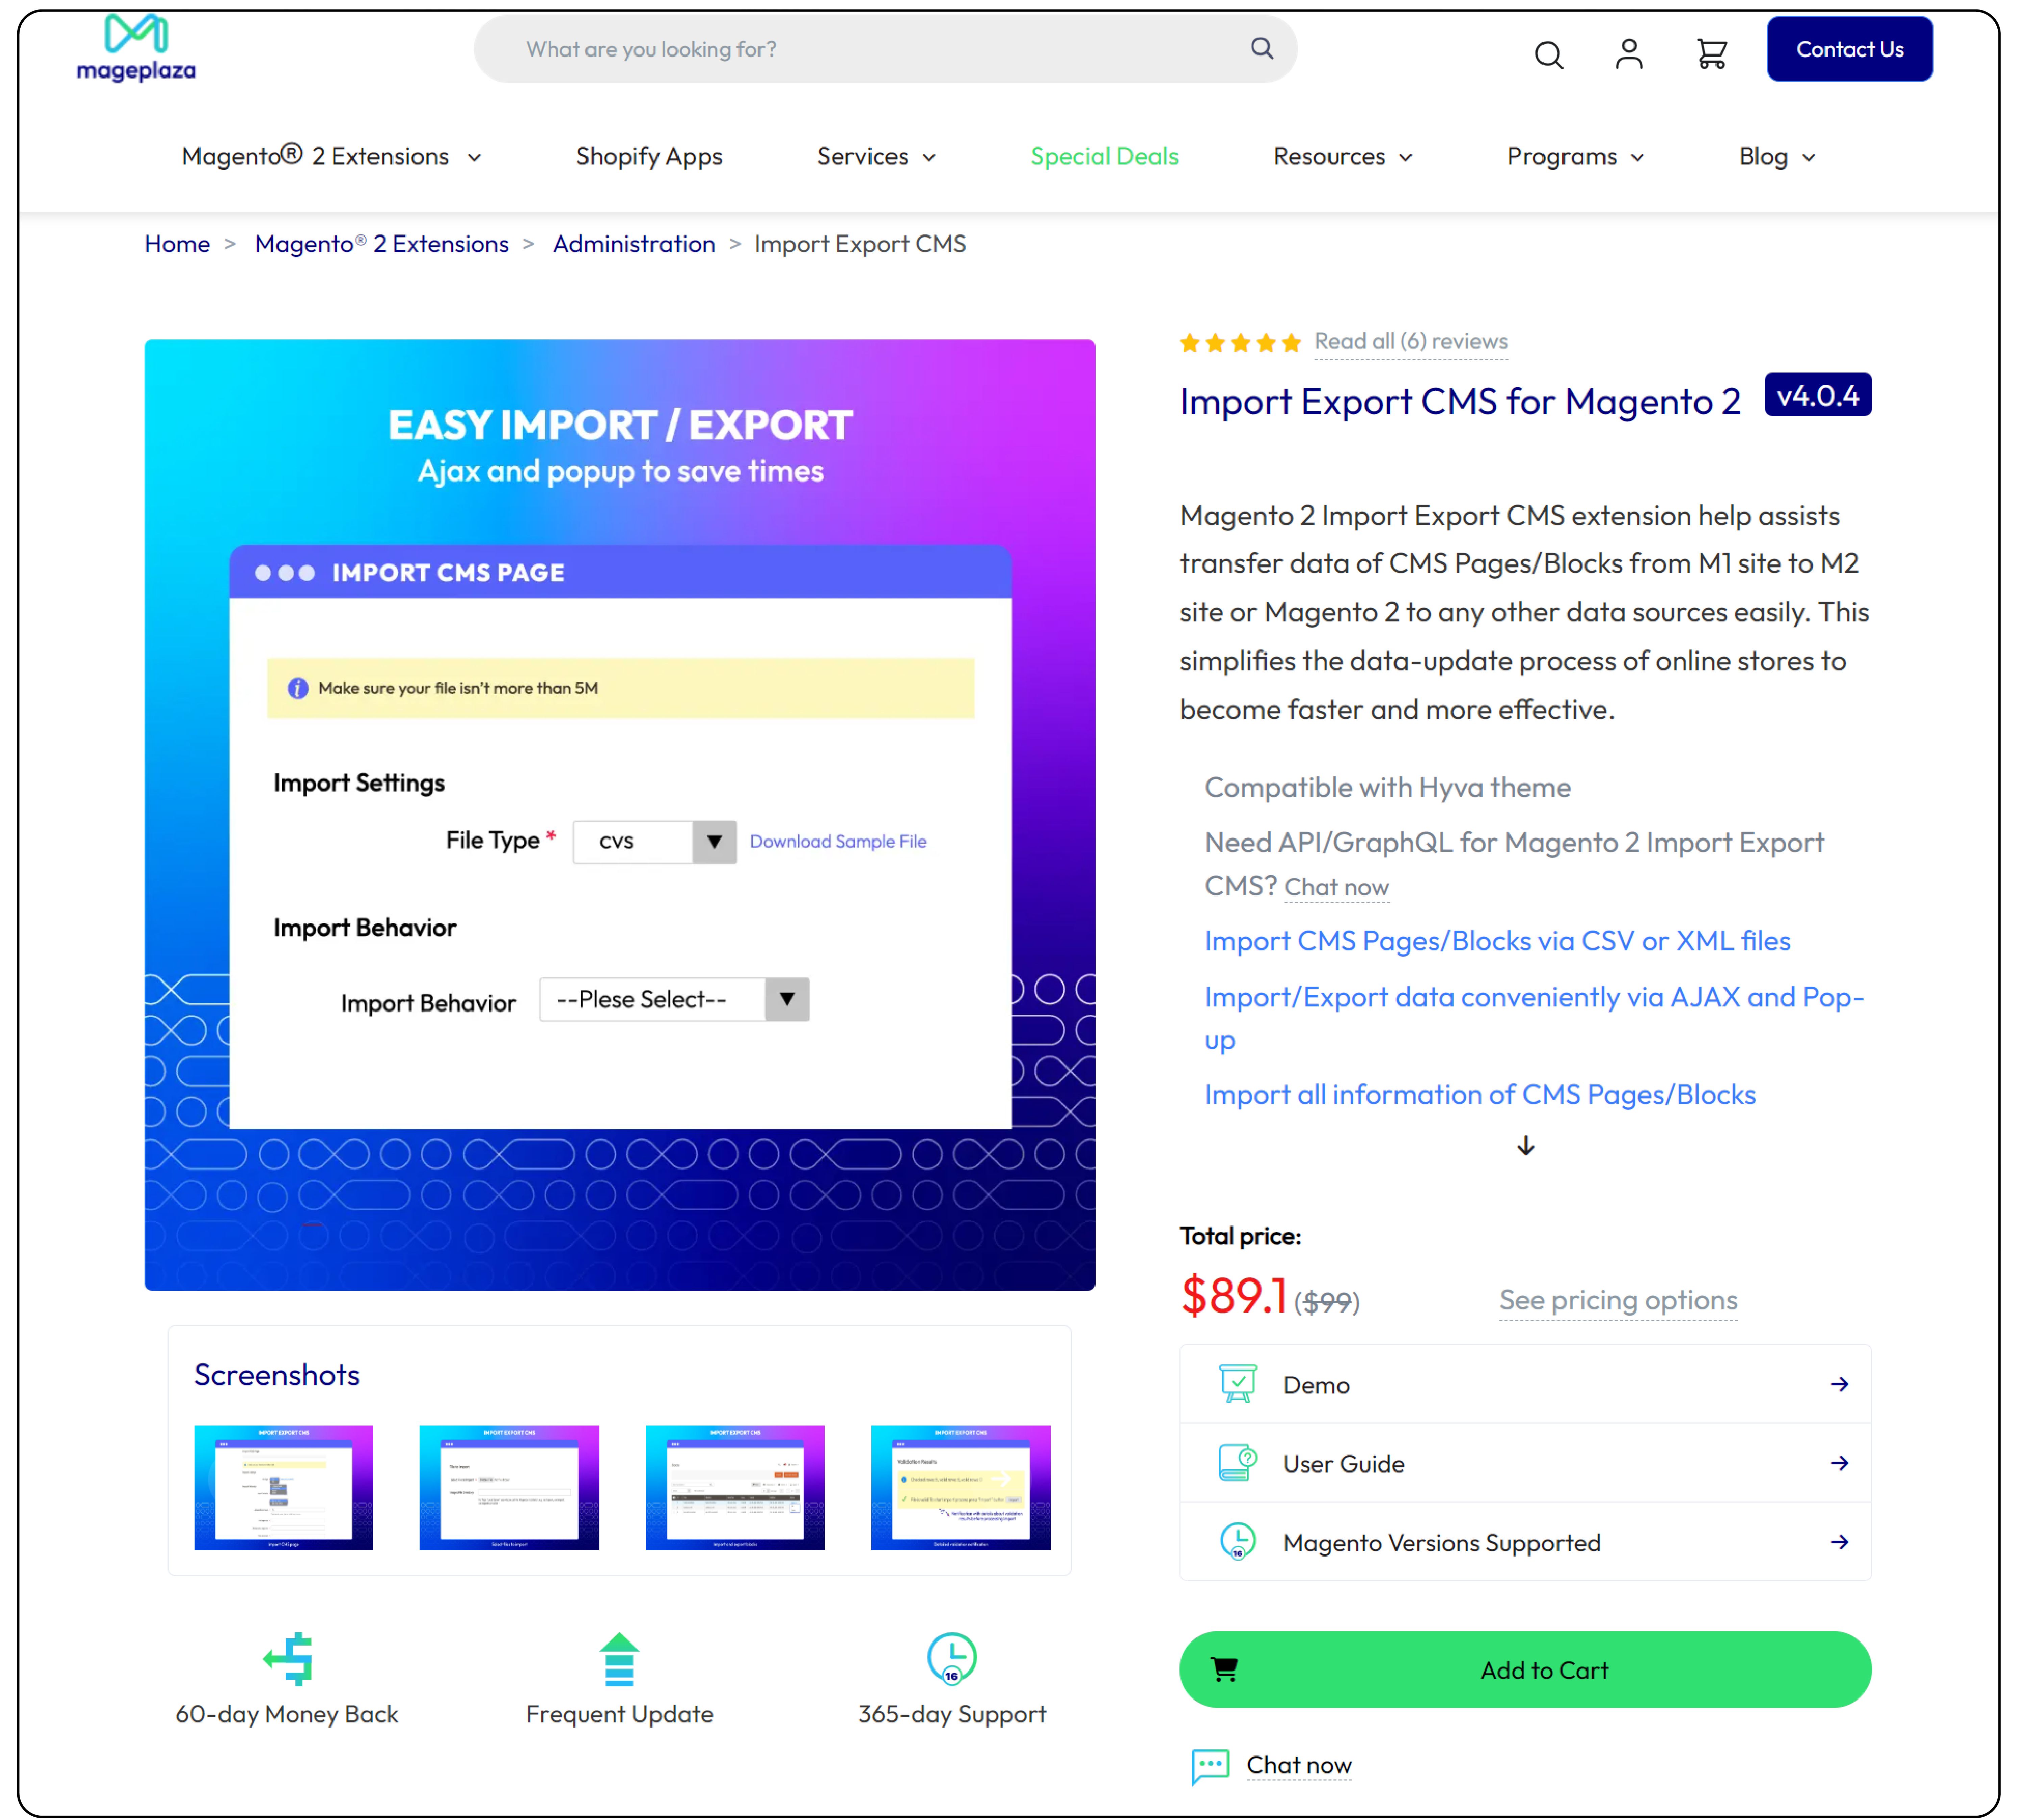Expand the Magento 2 Extensions menu

pos(331,157)
